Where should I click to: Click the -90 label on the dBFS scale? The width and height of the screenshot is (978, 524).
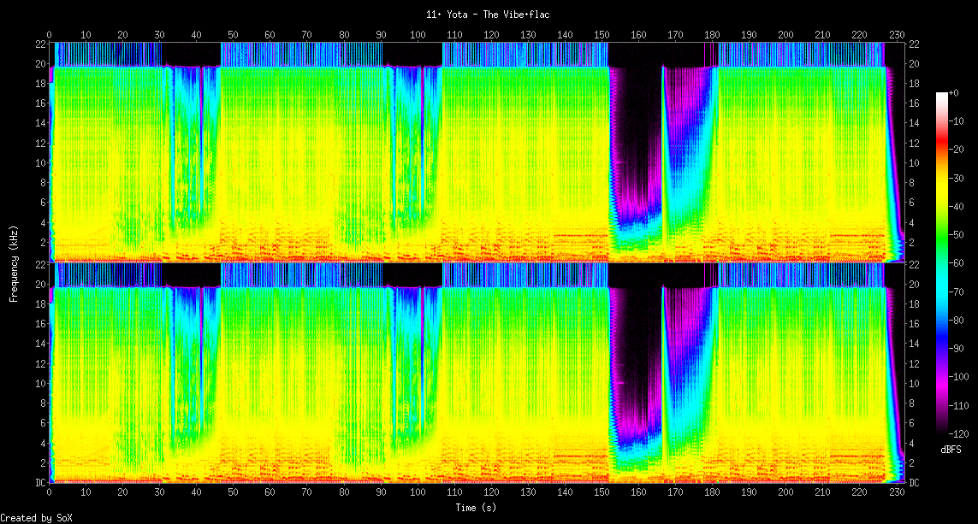[x=957, y=348]
